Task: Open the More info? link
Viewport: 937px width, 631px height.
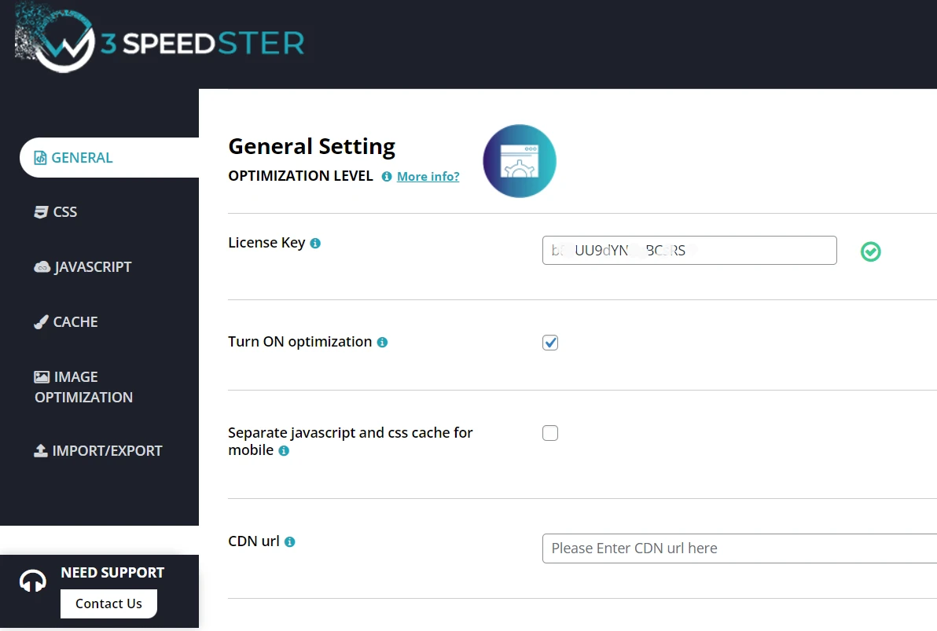Action: click(428, 176)
